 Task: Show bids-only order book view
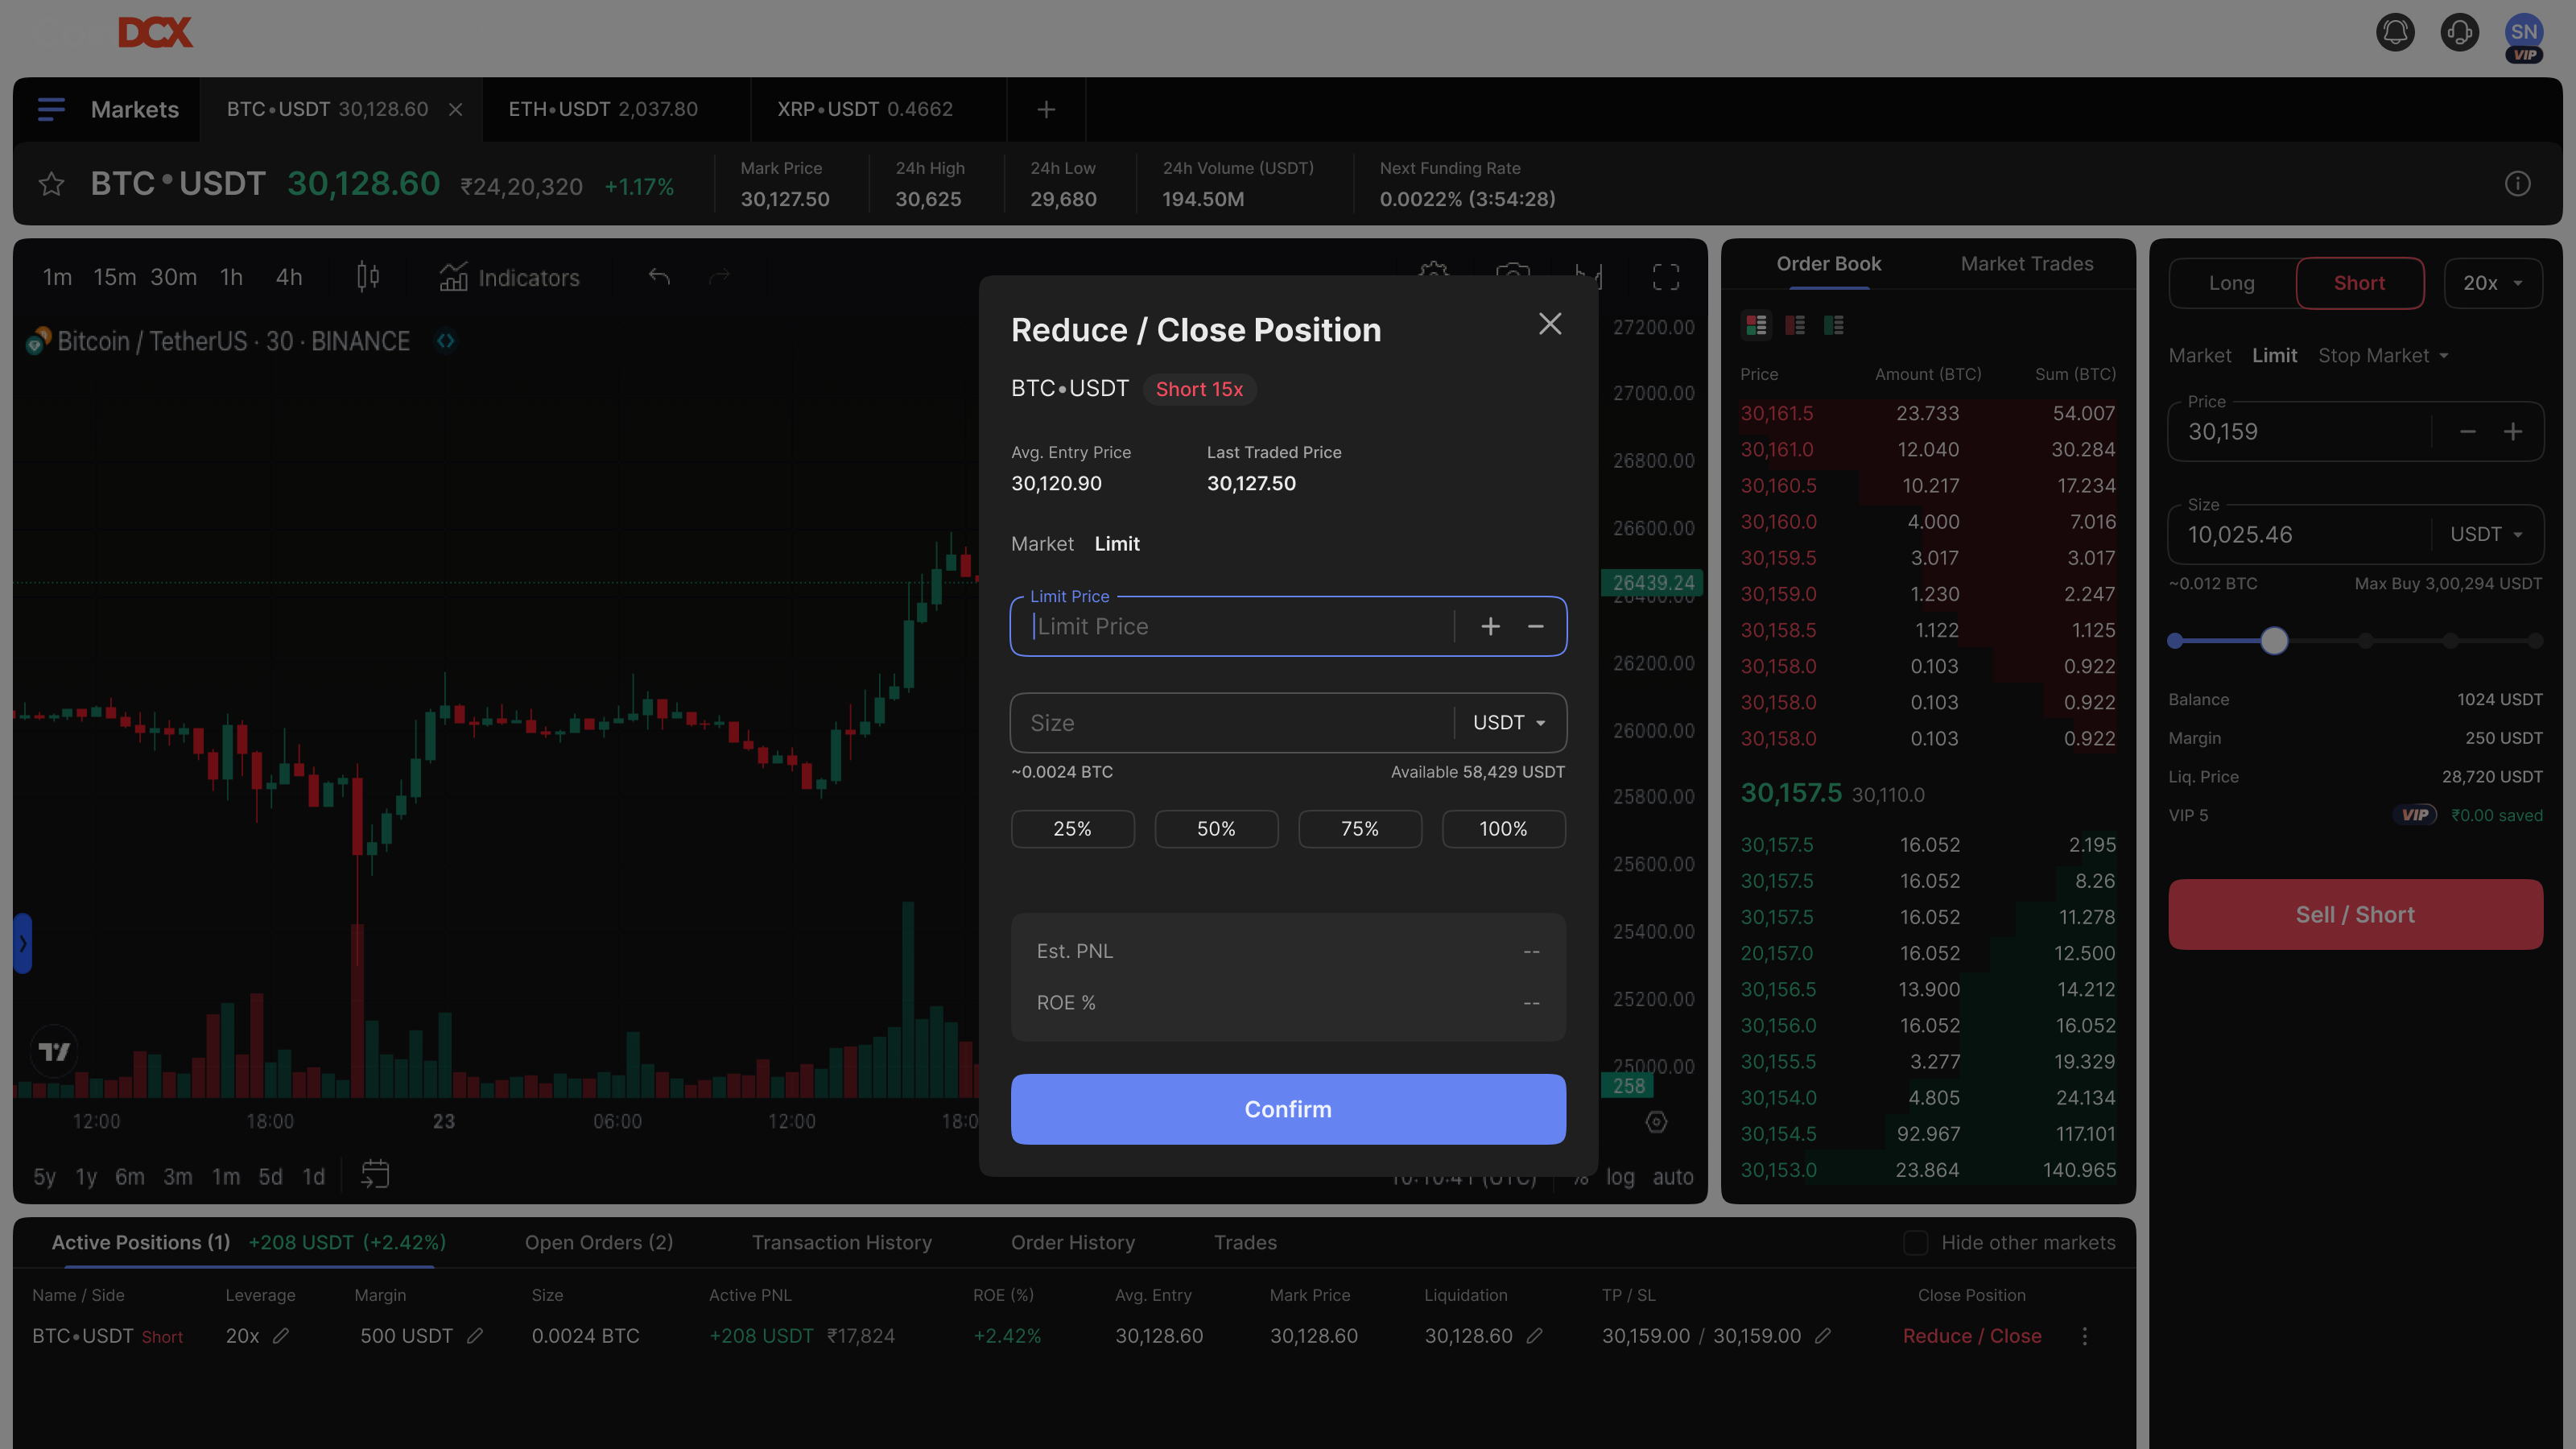tap(1834, 325)
